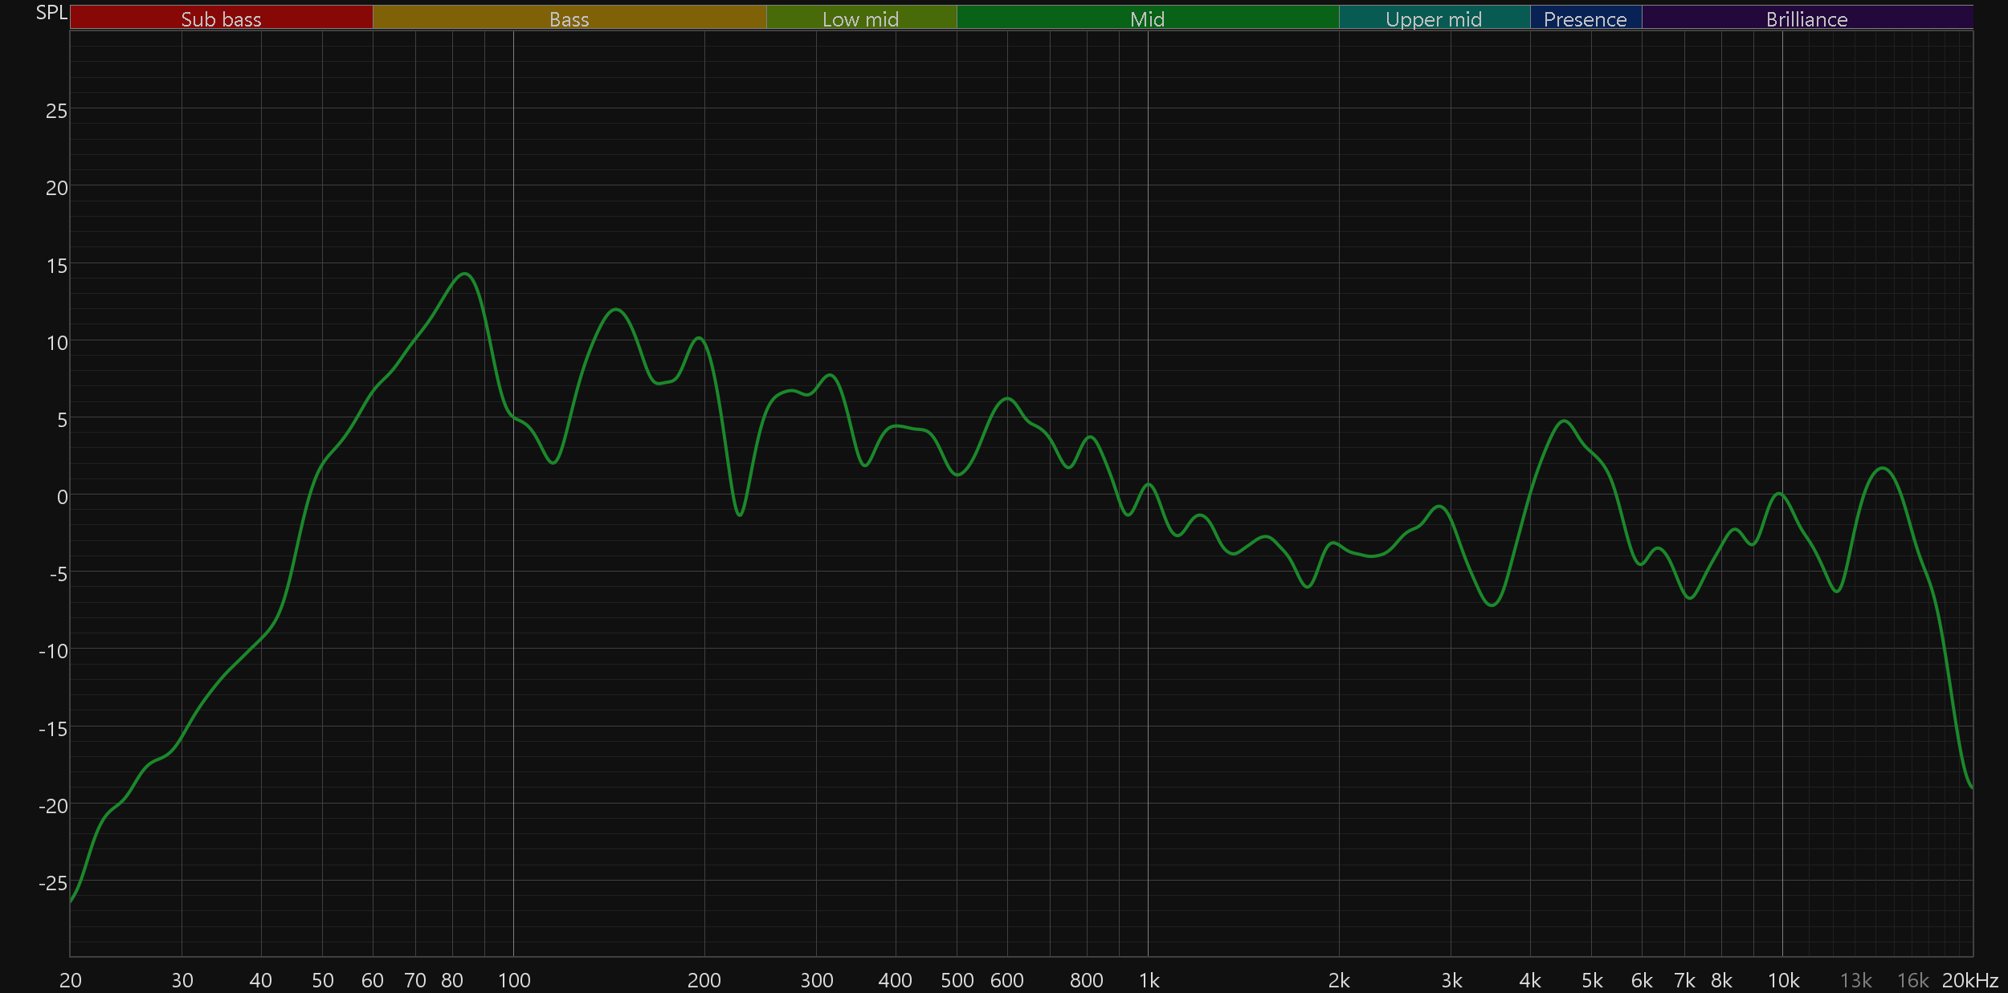The image size is (2008, 993).
Task: Click the 10k frequency axis label
Action: pos(1783,980)
